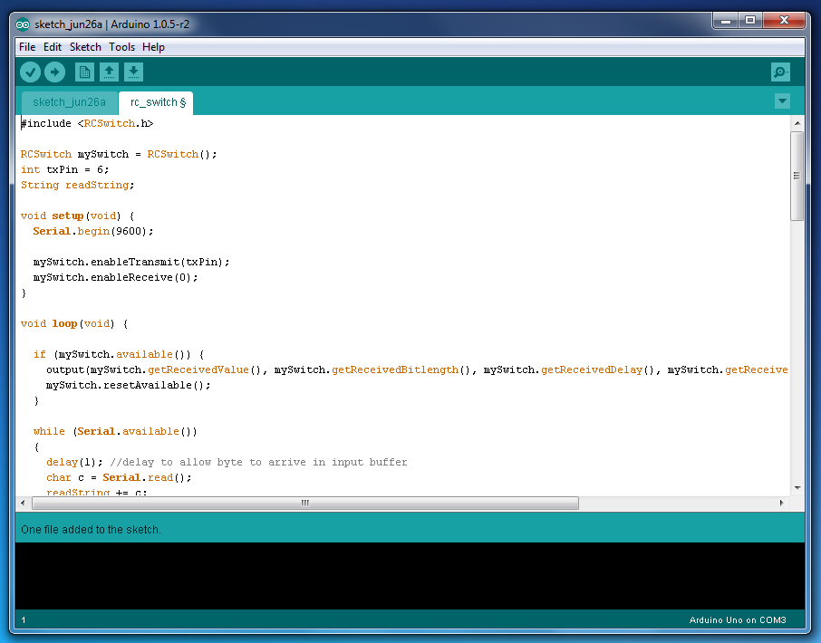Screen dimensions: 821x643
Task: Click the vertical scrollbar thumb in editor
Action: click(797, 177)
